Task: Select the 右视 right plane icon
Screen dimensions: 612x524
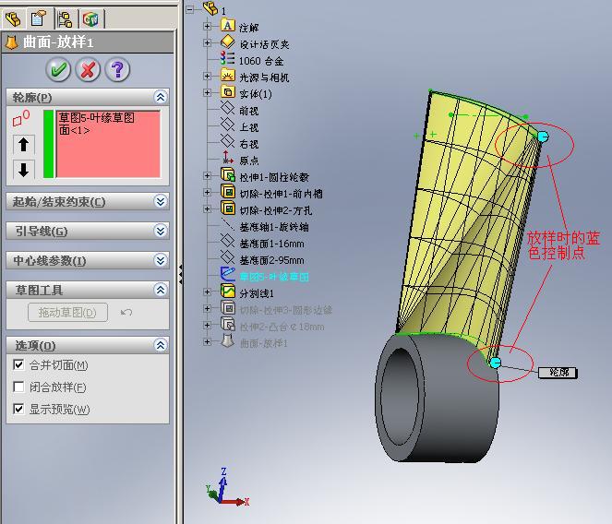Action: [x=228, y=142]
